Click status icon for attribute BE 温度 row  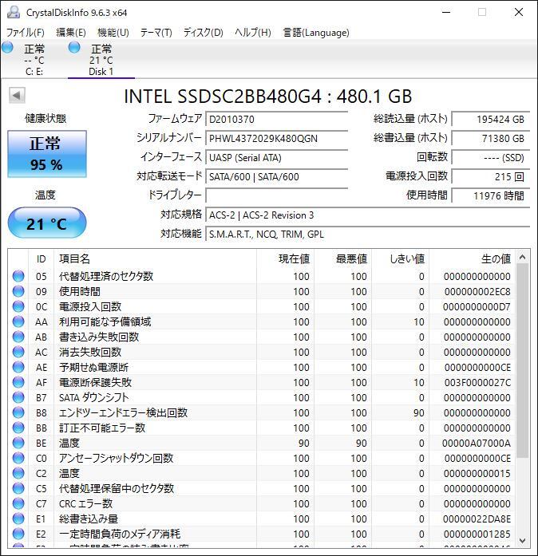click(18, 443)
